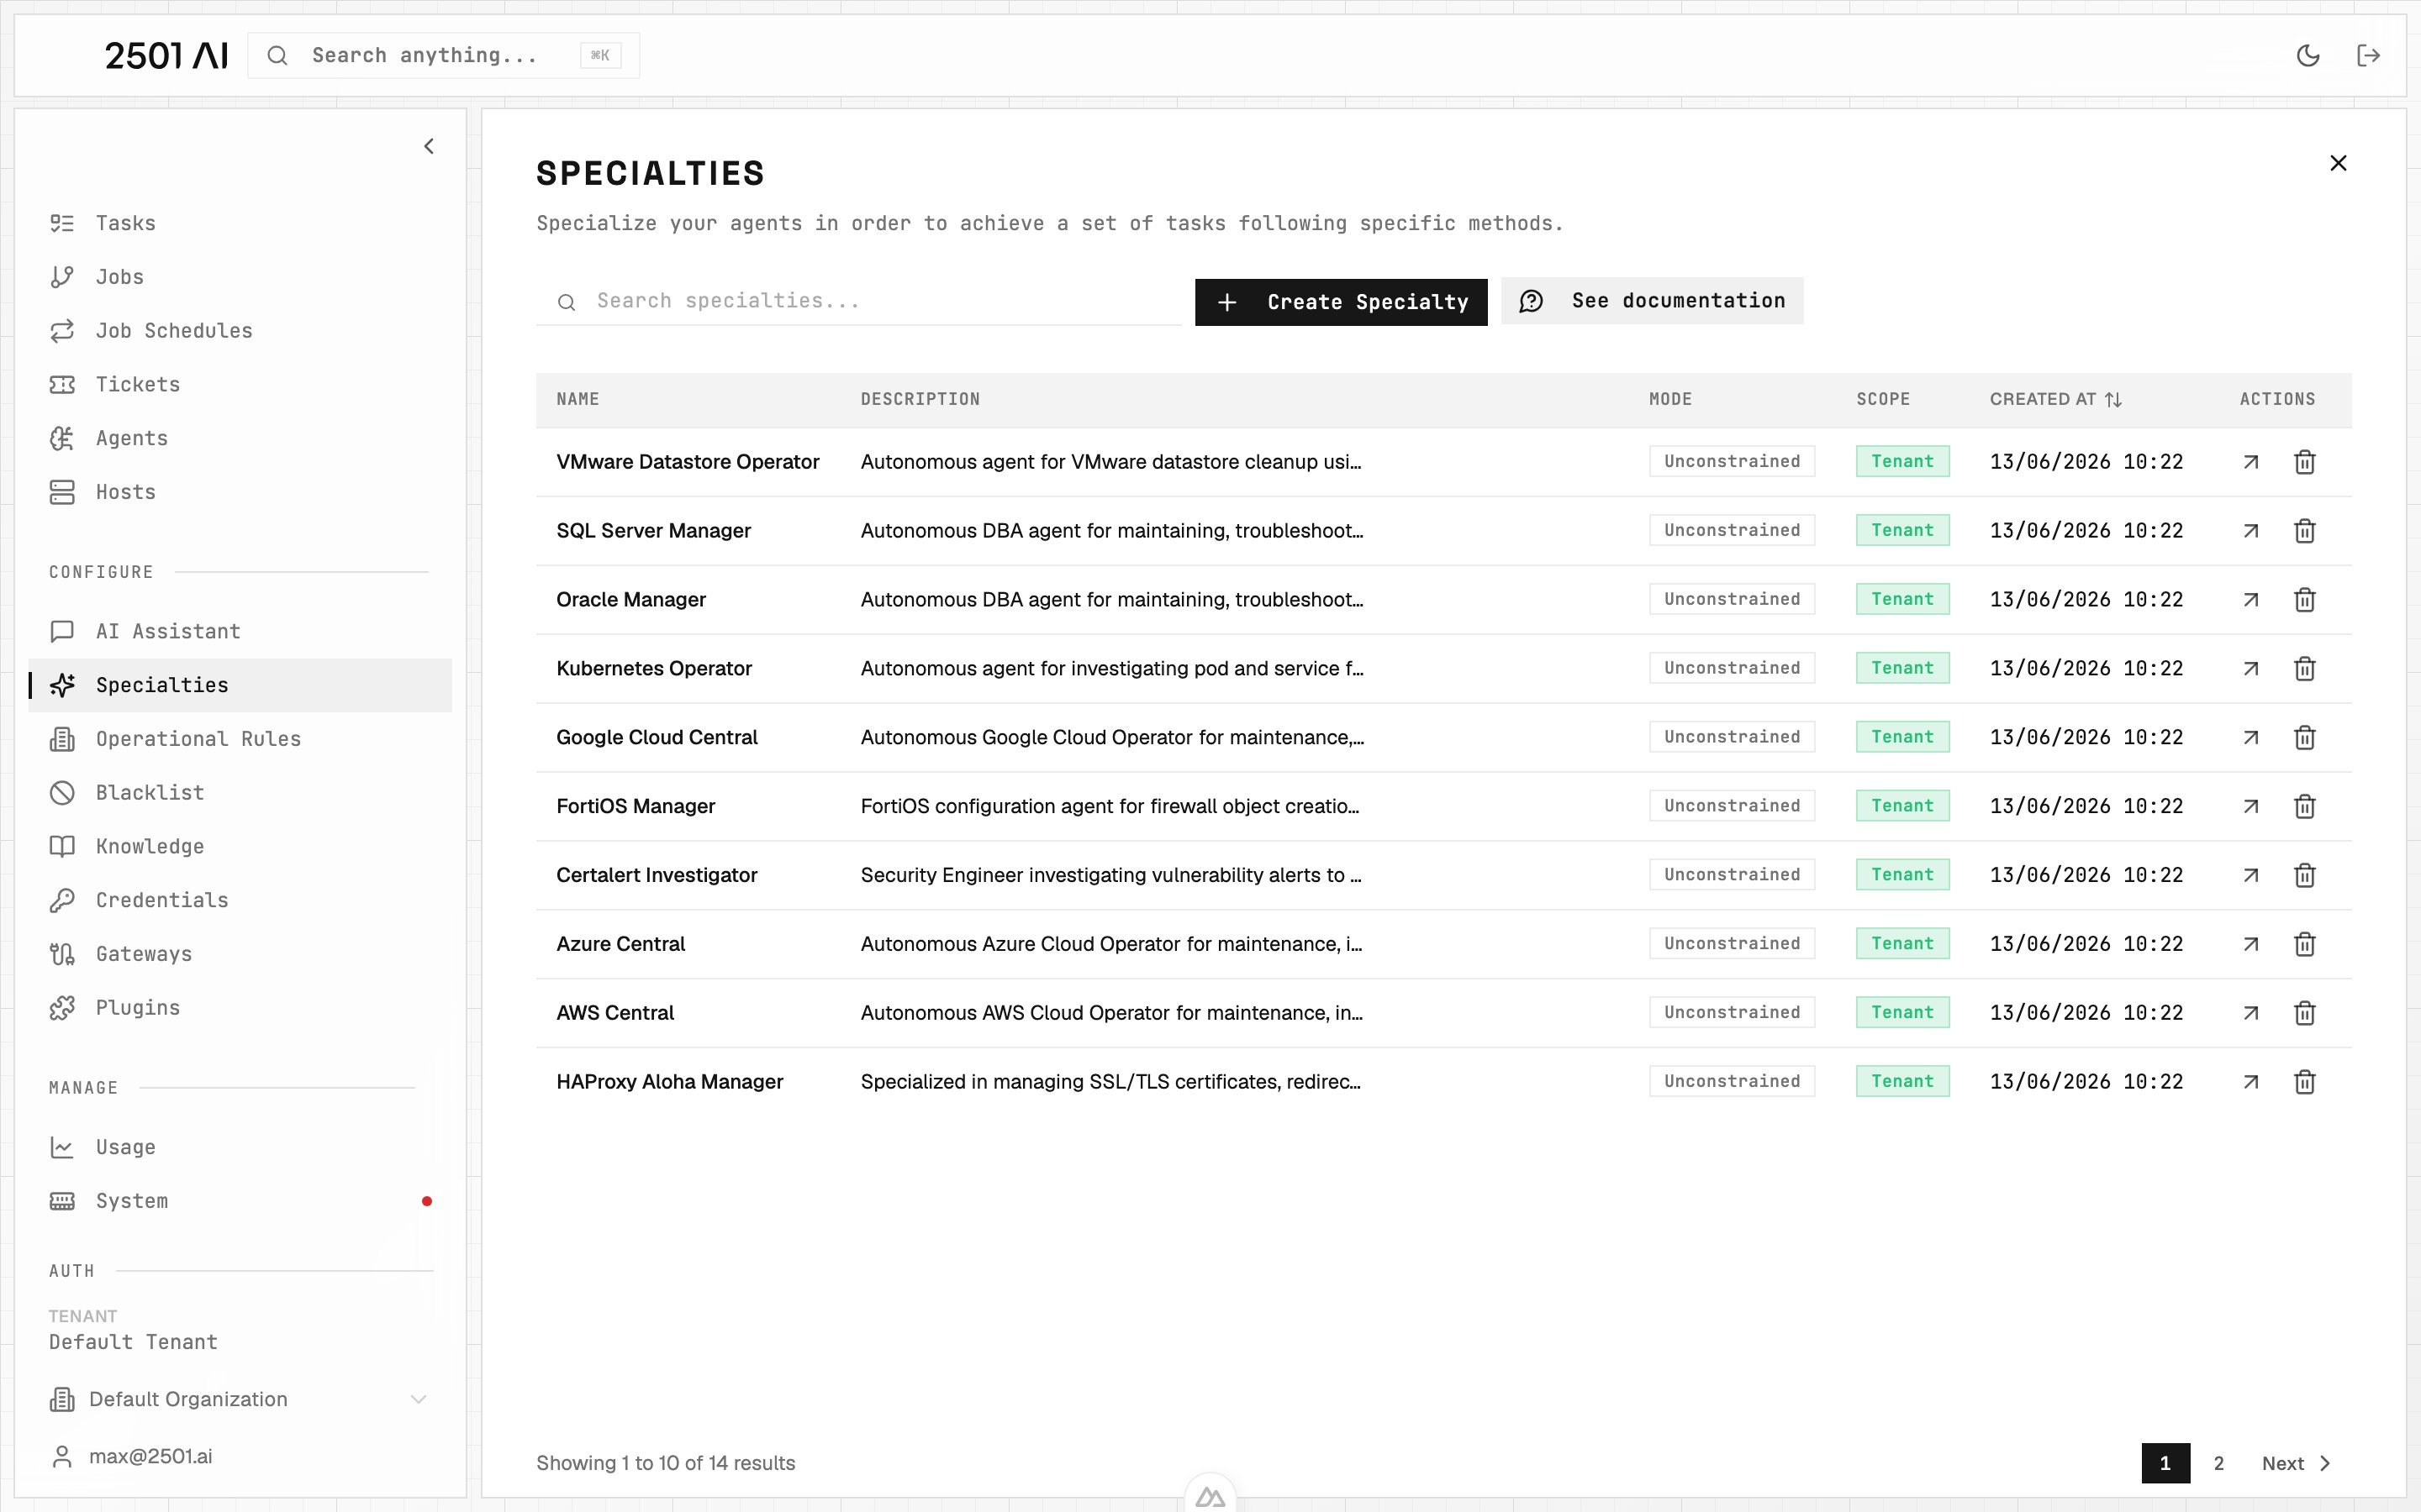Click Showing 1 to 10 of 14 results
The height and width of the screenshot is (1512, 2421).
point(665,1463)
